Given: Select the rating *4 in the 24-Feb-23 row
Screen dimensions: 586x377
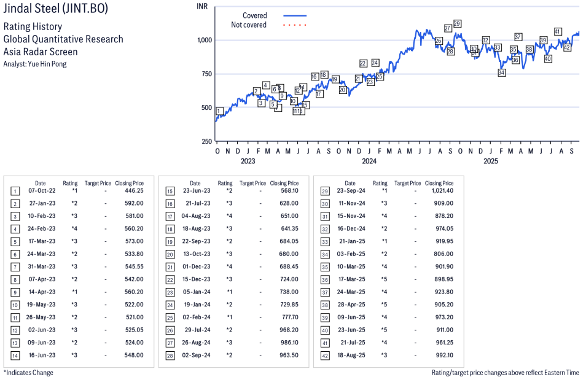Looking at the screenshot, I should tap(74, 228).
